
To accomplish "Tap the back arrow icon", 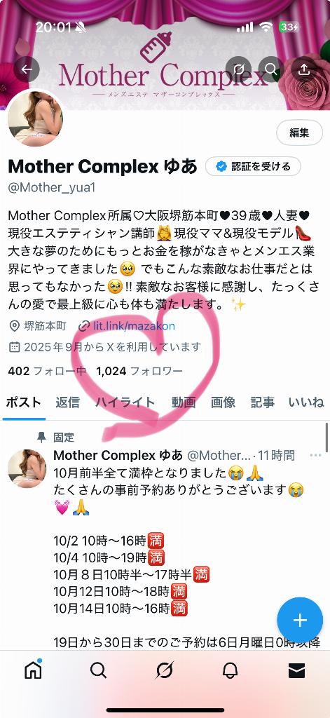I will 27,69.
